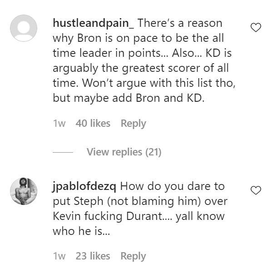
Task: Reply to the jpablofdezq comment
Action: pos(133,256)
